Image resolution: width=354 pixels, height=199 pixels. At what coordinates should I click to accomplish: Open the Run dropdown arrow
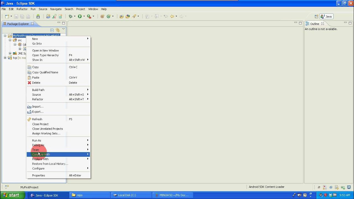[84, 17]
